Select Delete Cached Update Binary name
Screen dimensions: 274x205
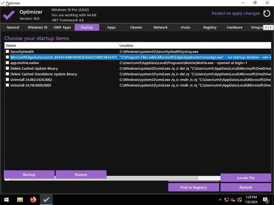(34, 68)
